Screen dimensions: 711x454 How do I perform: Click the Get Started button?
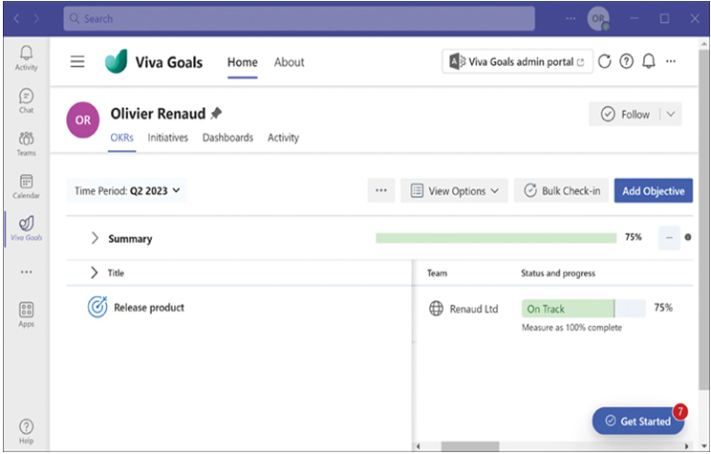[638, 421]
